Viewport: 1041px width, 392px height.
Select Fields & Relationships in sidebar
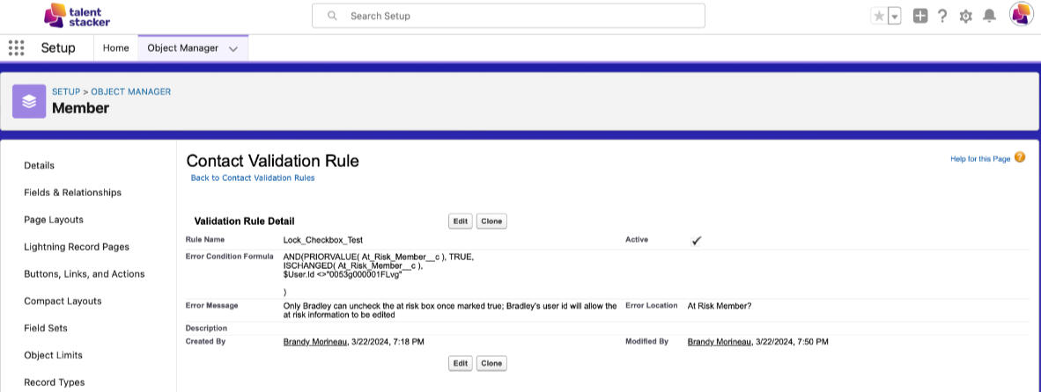tap(72, 192)
